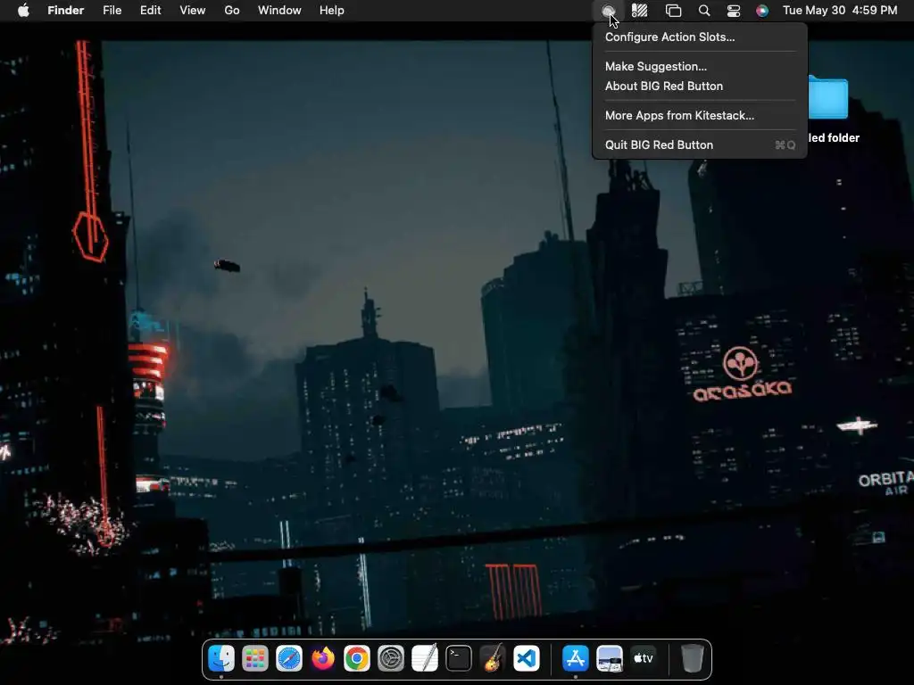
Task: Click the striped swatch menu bar icon
Action: tap(639, 11)
